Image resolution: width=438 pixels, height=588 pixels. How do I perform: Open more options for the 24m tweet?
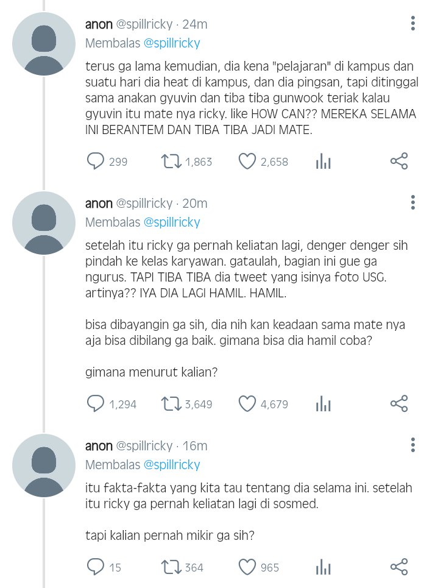413,23
